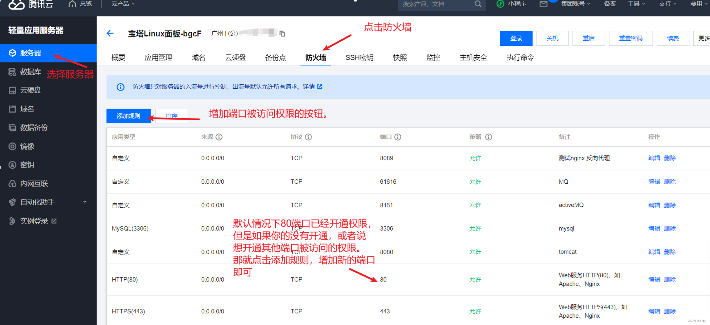Image resolution: width=710 pixels, height=325 pixels.
Task: Click the blue info circle icon in banner
Action: [x=120, y=87]
